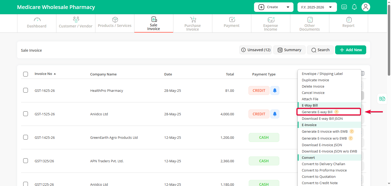Image resolution: width=391 pixels, height=186 pixels.
Task: Open the messages icon in header
Action: coord(344,7)
